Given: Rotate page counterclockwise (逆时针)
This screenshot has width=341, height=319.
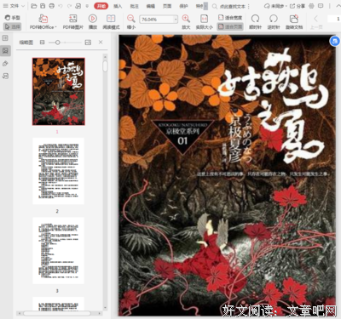Looking at the screenshot, I should [x=274, y=22].
